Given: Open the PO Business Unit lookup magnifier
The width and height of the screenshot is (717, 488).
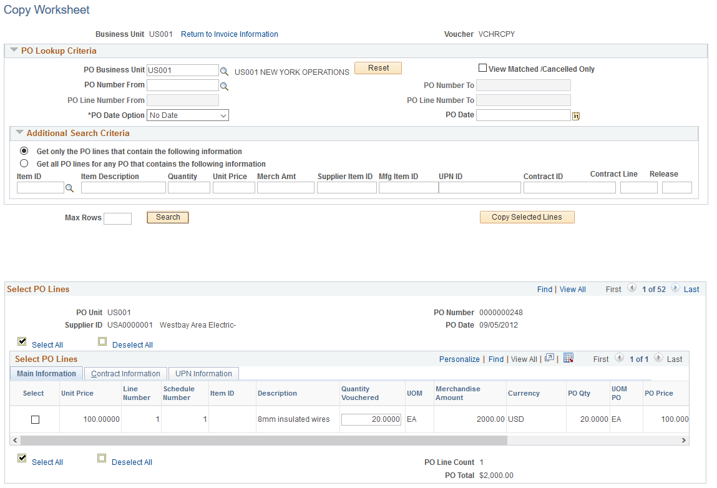Looking at the screenshot, I should pyautogui.click(x=225, y=70).
